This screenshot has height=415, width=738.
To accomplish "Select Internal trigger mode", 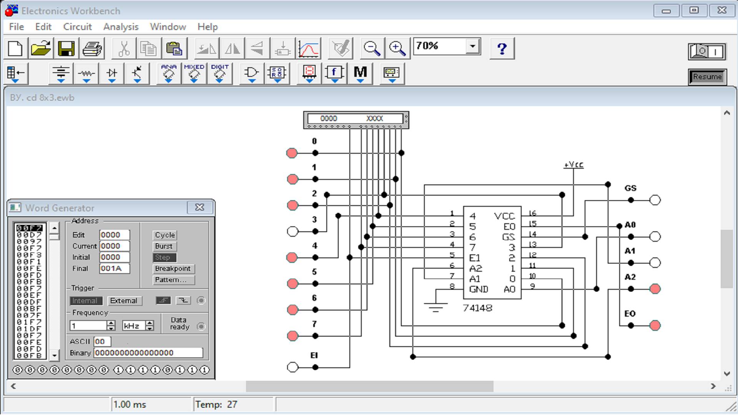I will tap(85, 301).
